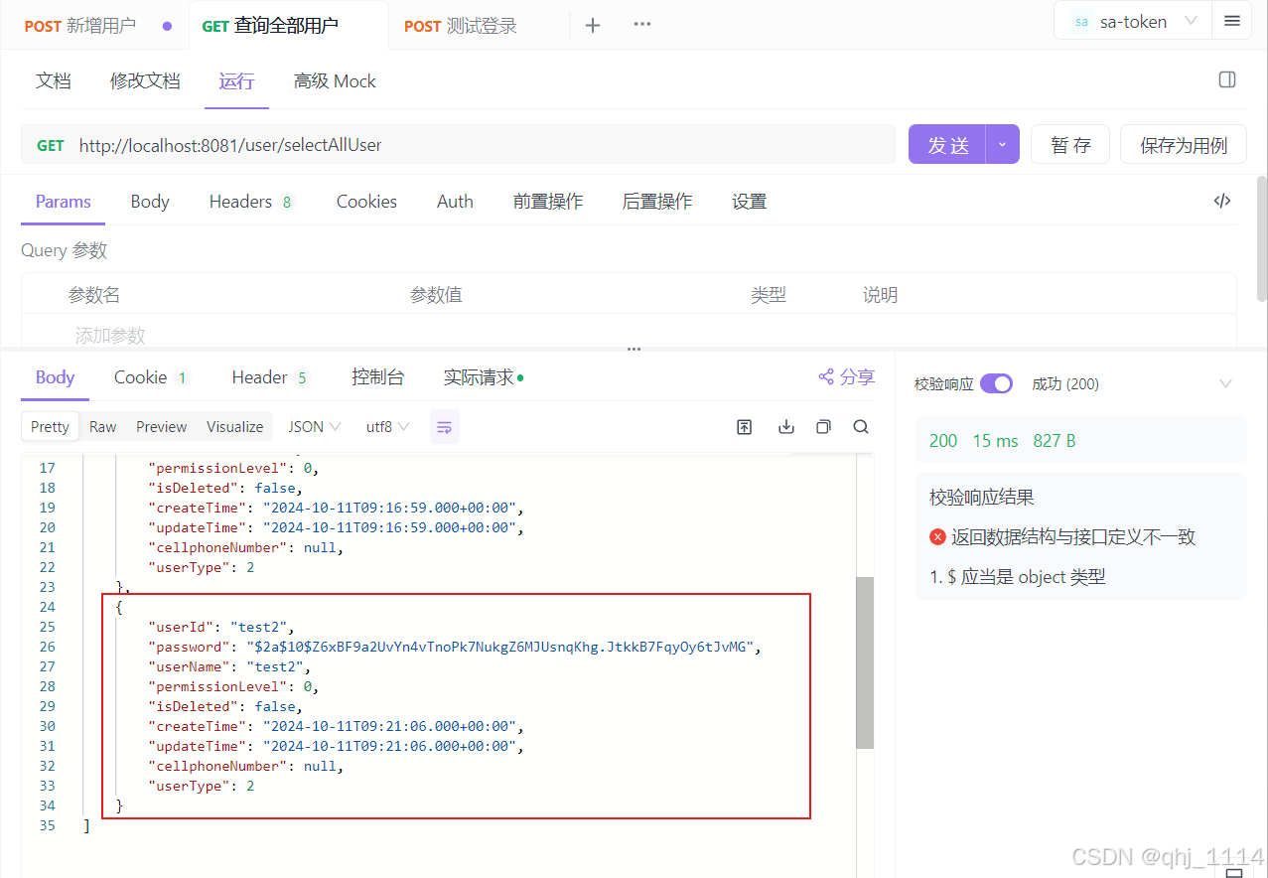This screenshot has height=878, width=1268.
Task: Select the response Body tab
Action: 56,377
